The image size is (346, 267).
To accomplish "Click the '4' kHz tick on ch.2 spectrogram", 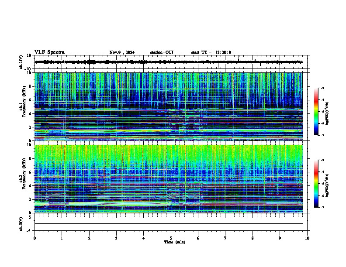I will 30,186.
